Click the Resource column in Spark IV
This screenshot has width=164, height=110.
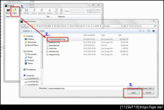(x=61, y=17)
